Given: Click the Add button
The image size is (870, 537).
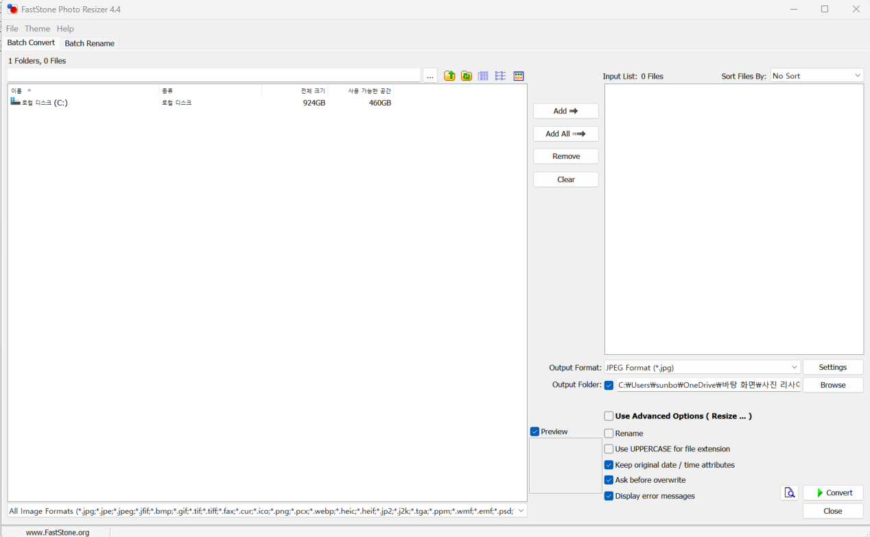Looking at the screenshot, I should point(566,111).
